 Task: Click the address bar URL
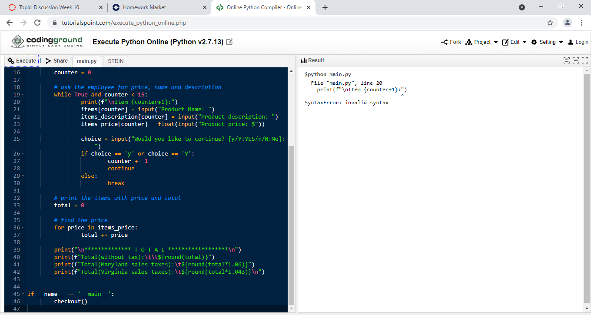[x=124, y=23]
